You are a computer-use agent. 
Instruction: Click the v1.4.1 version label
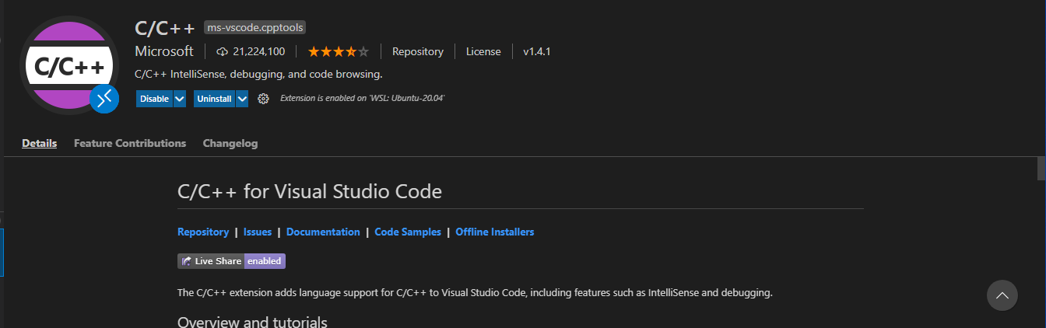coord(537,52)
